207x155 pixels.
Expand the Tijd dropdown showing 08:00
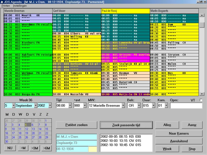tap(70, 105)
